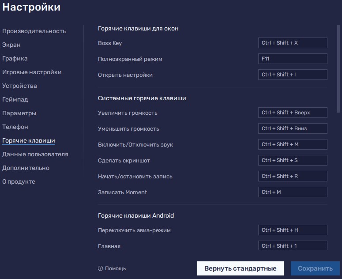Click the Открыть настройки label

[x=125, y=75]
